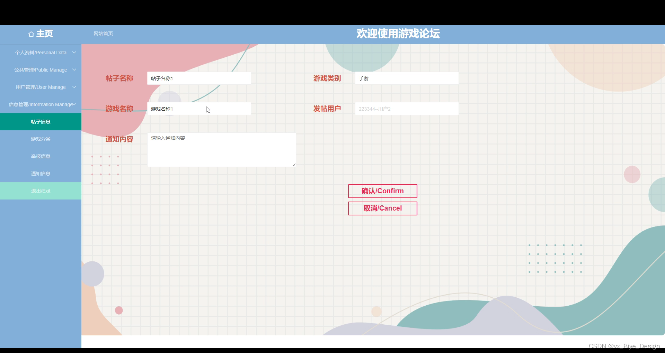Viewport: 665px width, 353px height.
Task: Click the 确认/Confirm button
Action: (383, 191)
